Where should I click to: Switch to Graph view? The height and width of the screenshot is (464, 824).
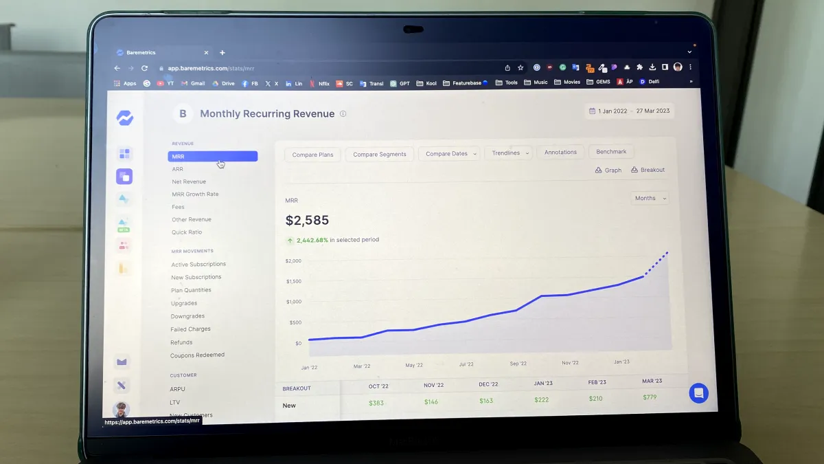click(608, 170)
